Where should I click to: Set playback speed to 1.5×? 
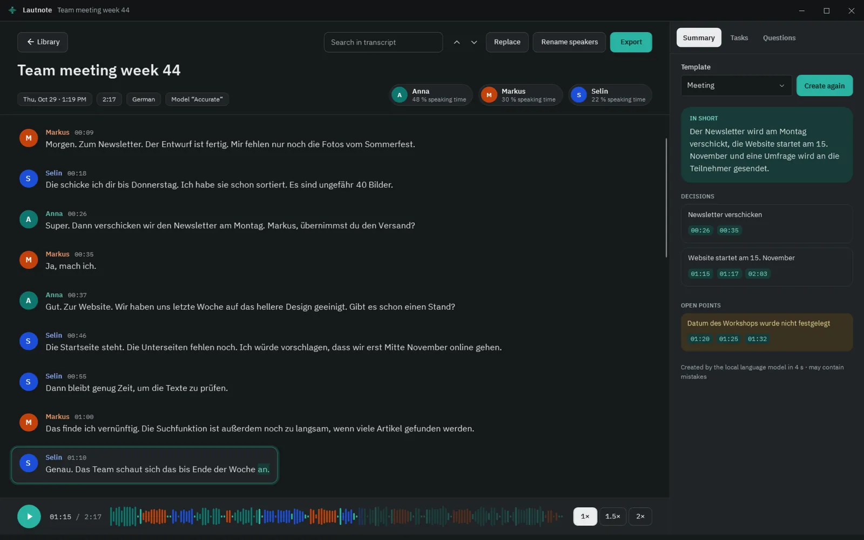(x=612, y=516)
